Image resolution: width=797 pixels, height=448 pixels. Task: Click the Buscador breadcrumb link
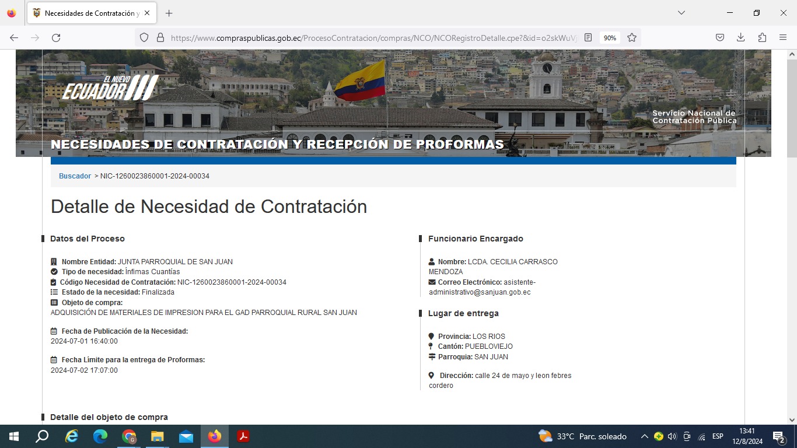tap(75, 176)
